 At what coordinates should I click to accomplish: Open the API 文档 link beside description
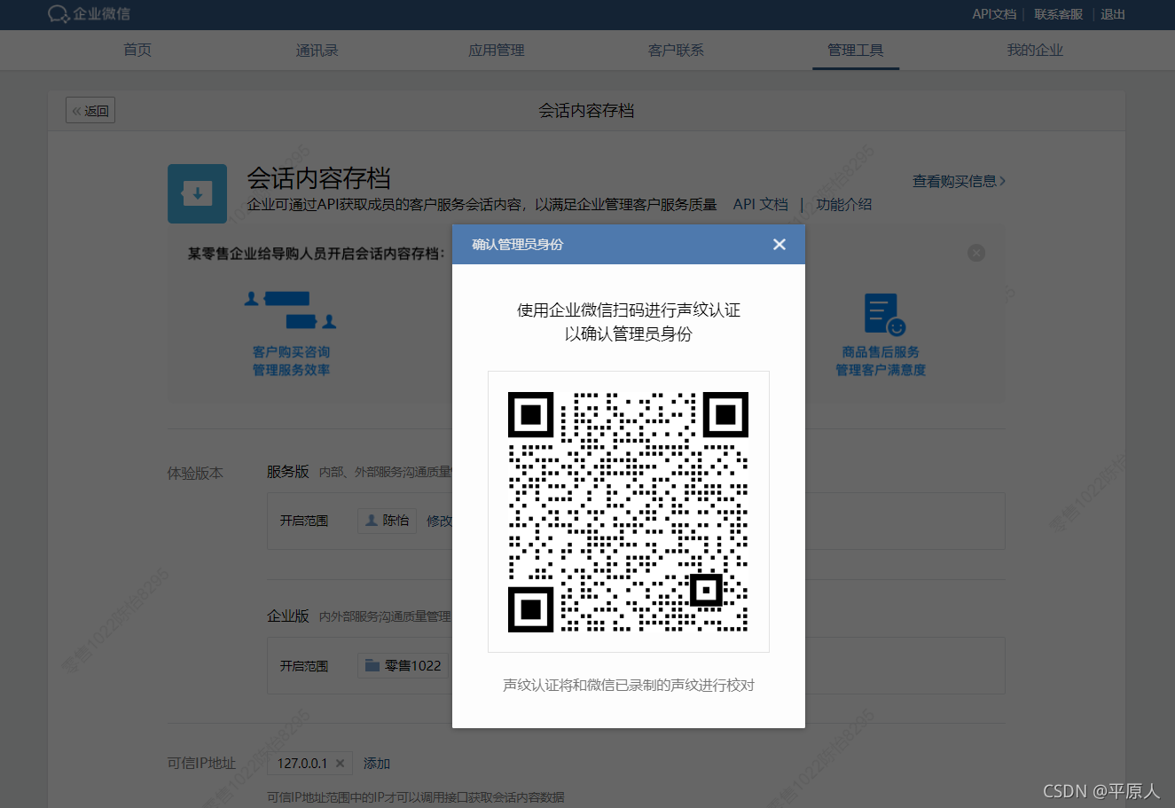pos(760,204)
